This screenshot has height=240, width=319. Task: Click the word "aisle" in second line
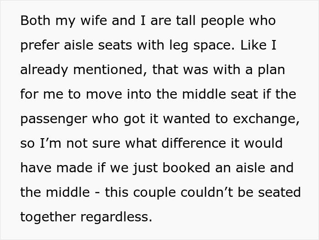pyautogui.click(x=78, y=45)
